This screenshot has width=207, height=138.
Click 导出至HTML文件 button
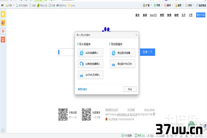coord(122,64)
